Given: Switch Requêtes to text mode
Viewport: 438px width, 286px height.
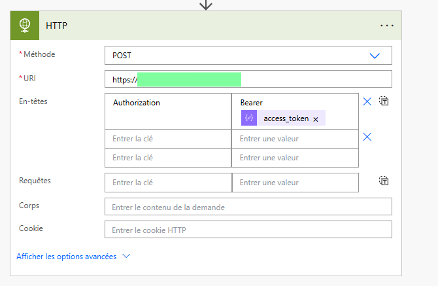Looking at the screenshot, I should (x=384, y=181).
